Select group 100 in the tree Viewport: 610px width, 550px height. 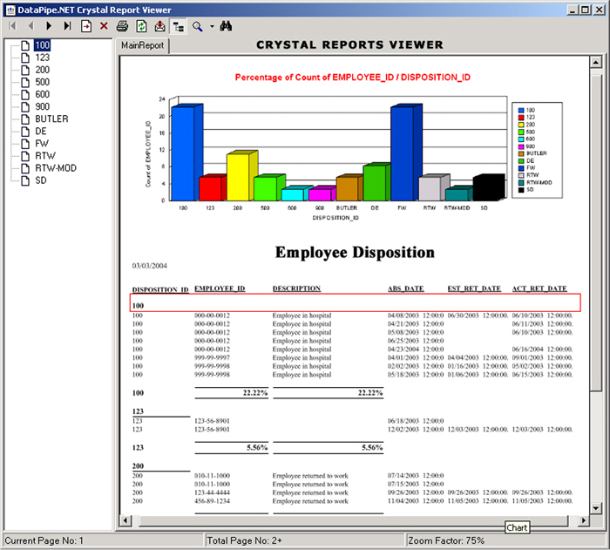pyautogui.click(x=43, y=45)
